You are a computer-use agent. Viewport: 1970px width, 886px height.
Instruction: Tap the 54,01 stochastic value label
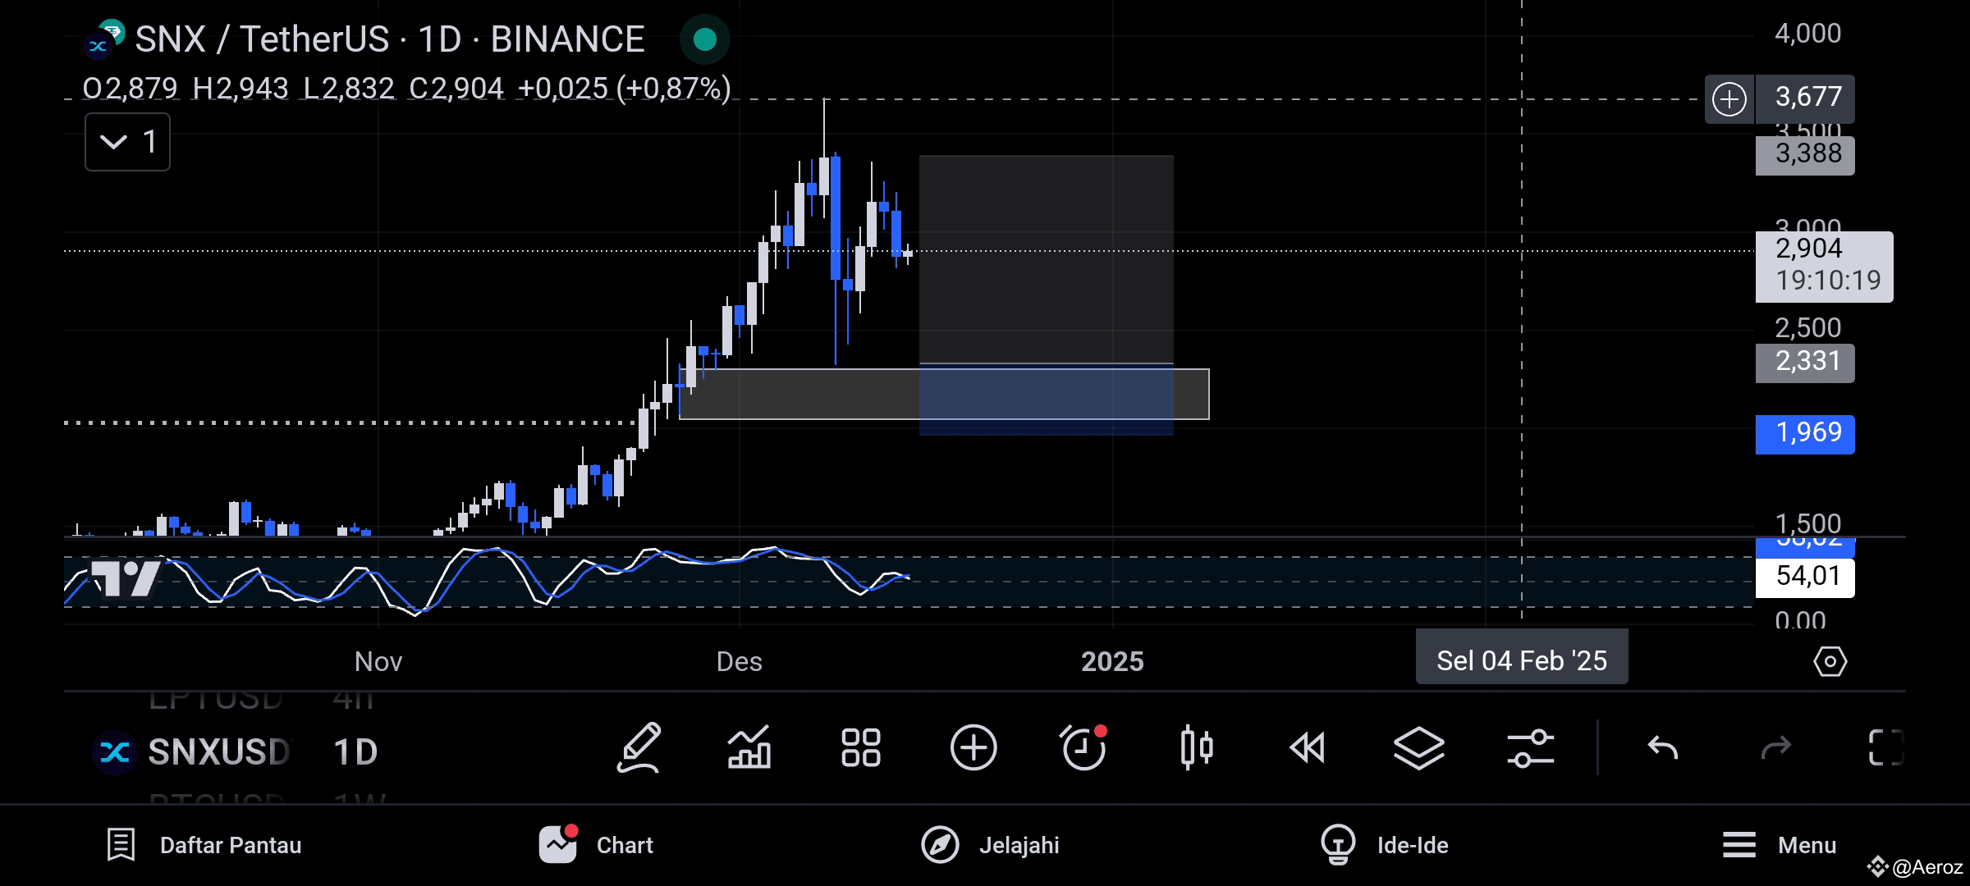pos(1804,576)
